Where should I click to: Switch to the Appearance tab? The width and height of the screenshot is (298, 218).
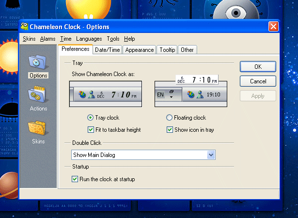coord(139,50)
